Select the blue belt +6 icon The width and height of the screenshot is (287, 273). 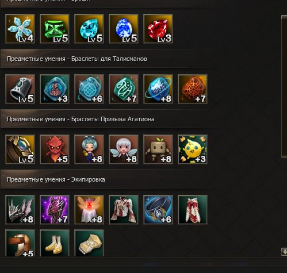(158, 210)
